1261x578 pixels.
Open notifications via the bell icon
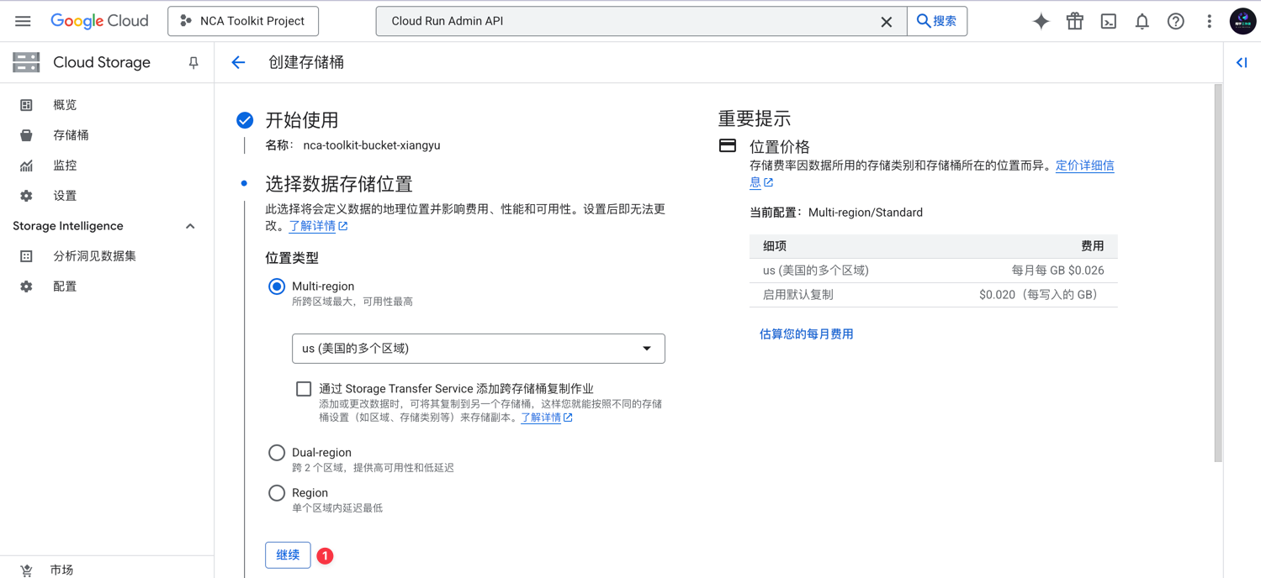(x=1142, y=21)
